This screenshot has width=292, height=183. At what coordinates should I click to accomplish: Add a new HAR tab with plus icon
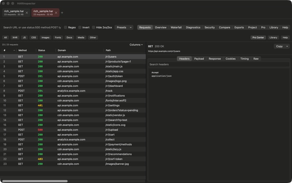tap(62, 13)
